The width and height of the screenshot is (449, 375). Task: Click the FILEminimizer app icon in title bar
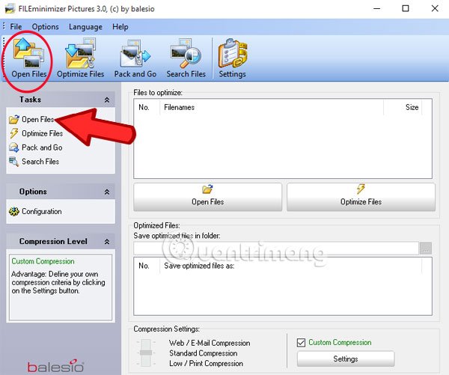point(10,9)
